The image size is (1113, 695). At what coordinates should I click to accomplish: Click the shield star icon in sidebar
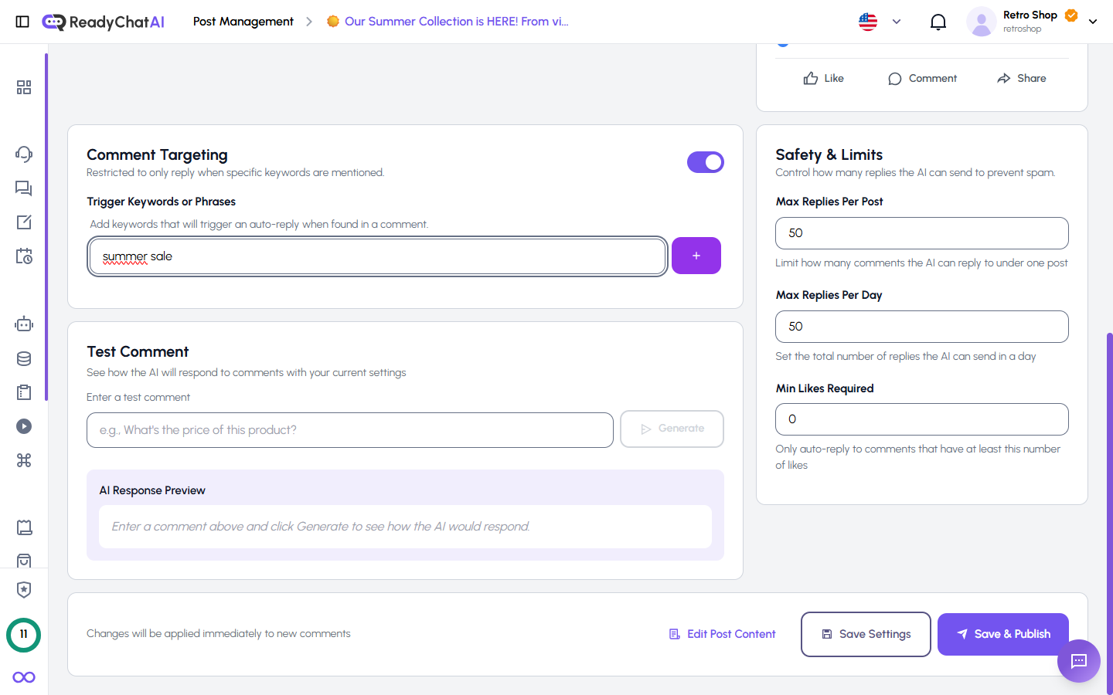tap(24, 590)
